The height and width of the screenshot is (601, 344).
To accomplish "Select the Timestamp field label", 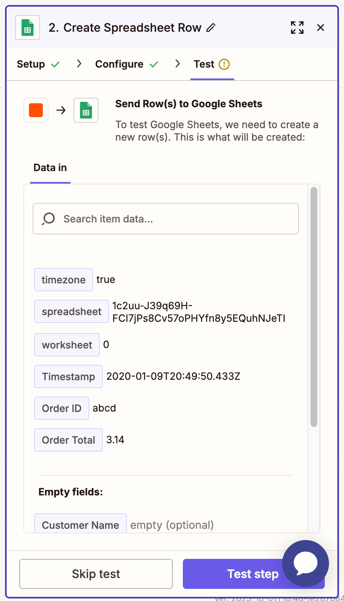I will [68, 376].
